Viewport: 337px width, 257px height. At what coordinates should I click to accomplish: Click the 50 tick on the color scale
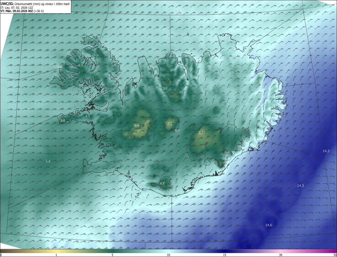[x=335, y=255]
